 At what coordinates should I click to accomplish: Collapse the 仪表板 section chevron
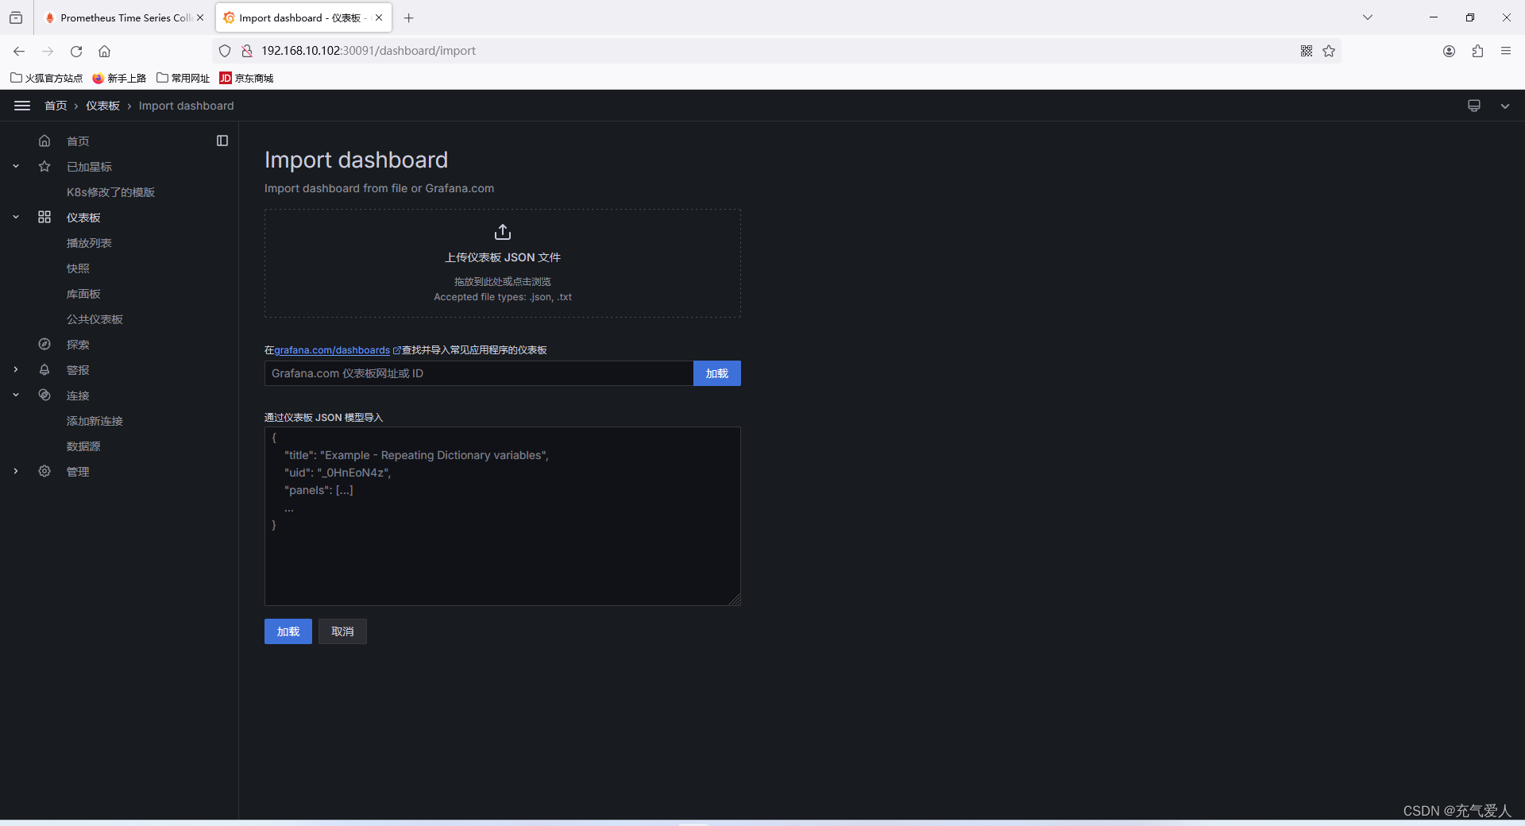click(16, 217)
